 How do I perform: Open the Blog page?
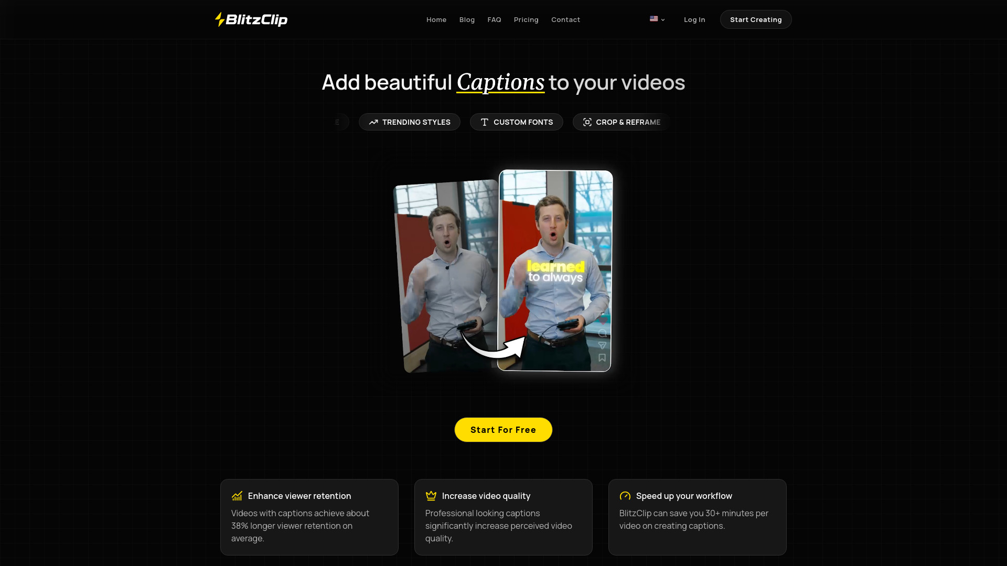tap(467, 19)
